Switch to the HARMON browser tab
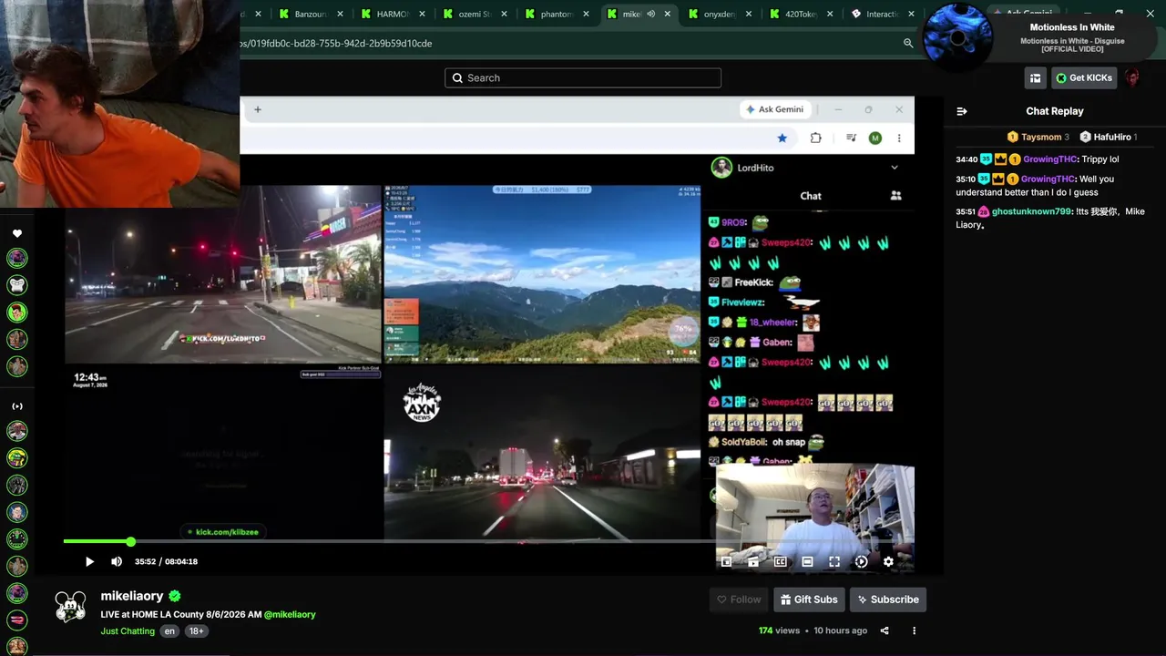1166x656 pixels. 392,14
